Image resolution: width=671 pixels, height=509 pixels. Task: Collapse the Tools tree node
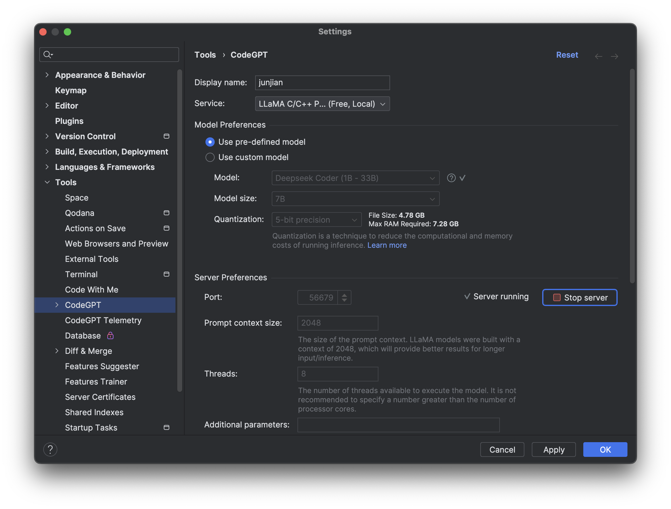pos(47,182)
